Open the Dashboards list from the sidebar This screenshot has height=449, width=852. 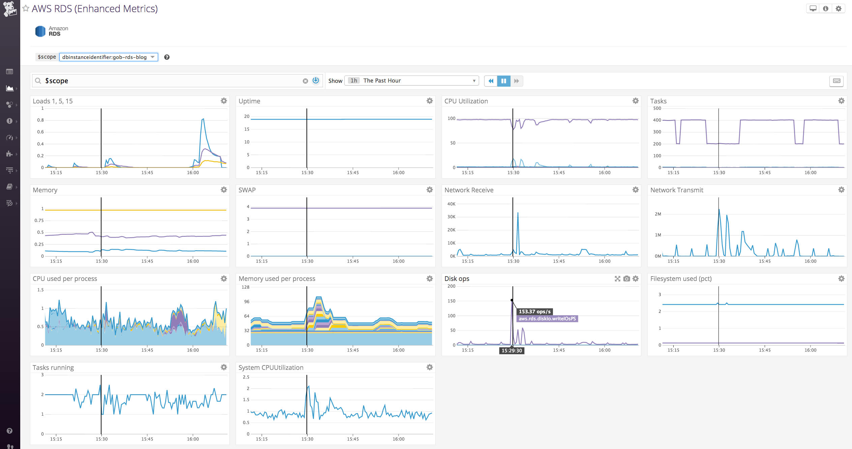point(10,72)
